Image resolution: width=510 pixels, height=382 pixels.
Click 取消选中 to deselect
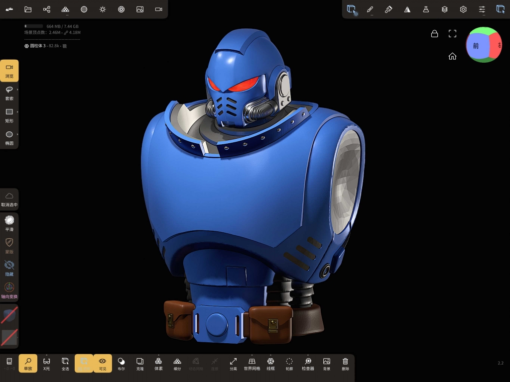pyautogui.click(x=9, y=199)
